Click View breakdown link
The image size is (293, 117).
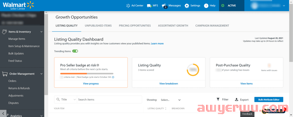pyautogui.click(x=169, y=84)
